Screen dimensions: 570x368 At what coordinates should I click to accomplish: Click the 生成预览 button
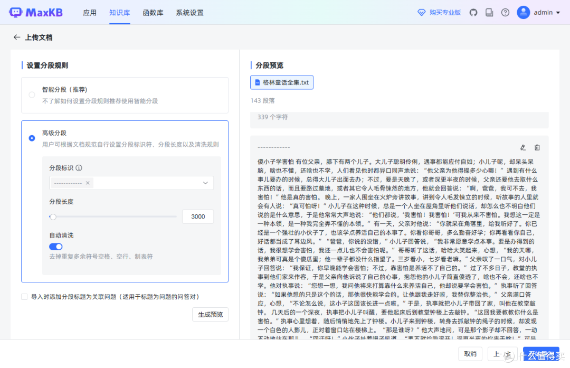click(210, 314)
